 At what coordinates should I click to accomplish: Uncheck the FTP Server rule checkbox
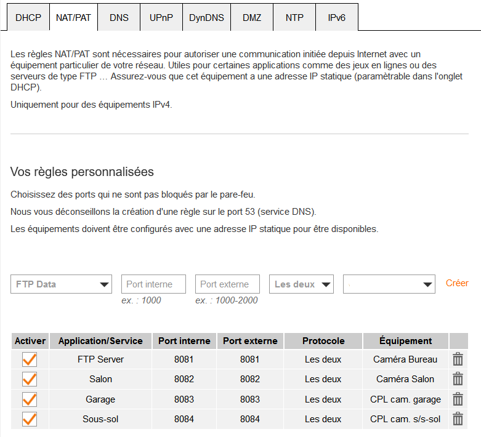(30, 359)
